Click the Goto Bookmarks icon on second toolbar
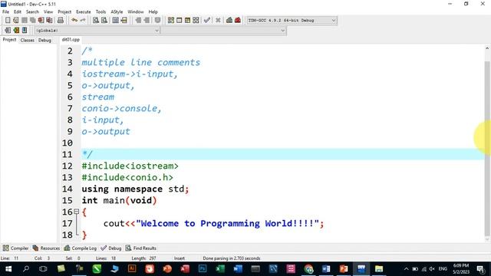Viewport: 491px width, 276px height. [x=25, y=31]
